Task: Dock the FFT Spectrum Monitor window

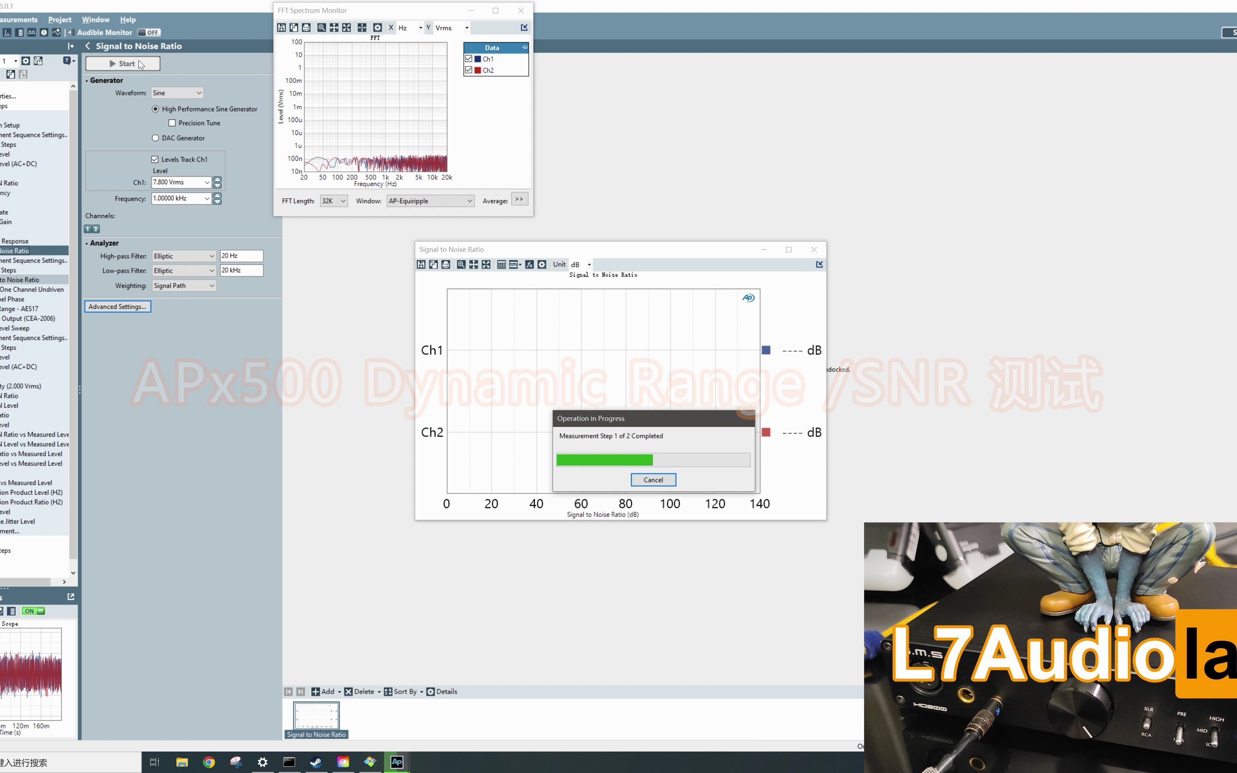Action: (x=524, y=28)
